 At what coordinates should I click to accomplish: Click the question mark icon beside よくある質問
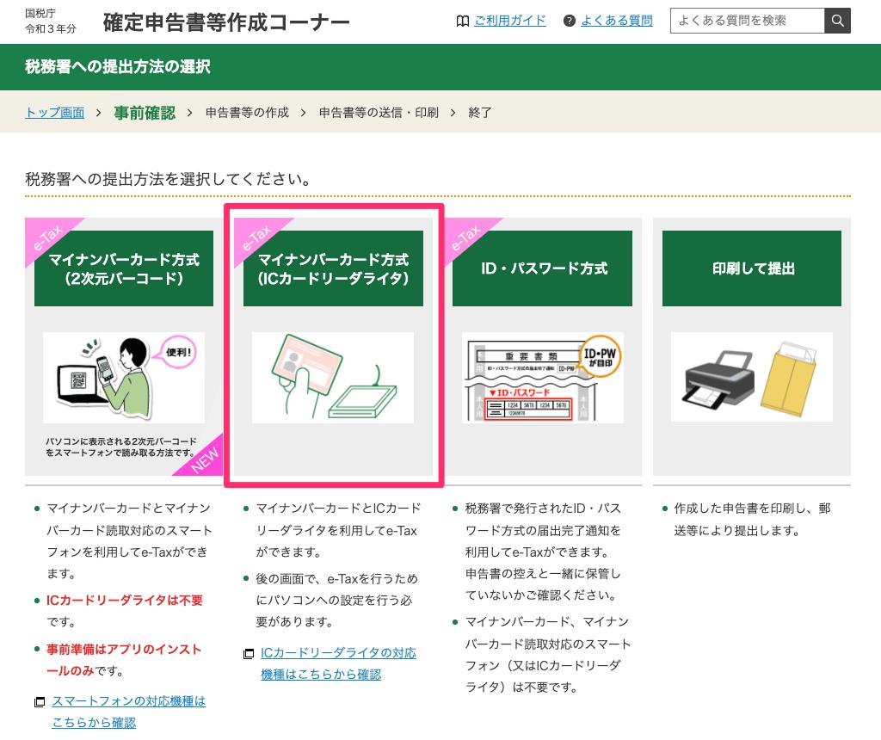[x=570, y=22]
